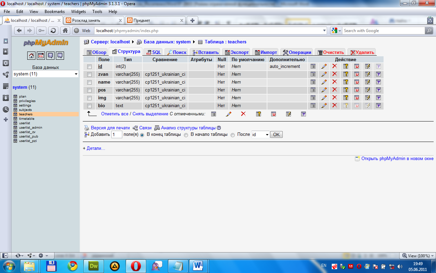
Task: Click 'Отметить все' link
Action: pyautogui.click(x=115, y=114)
